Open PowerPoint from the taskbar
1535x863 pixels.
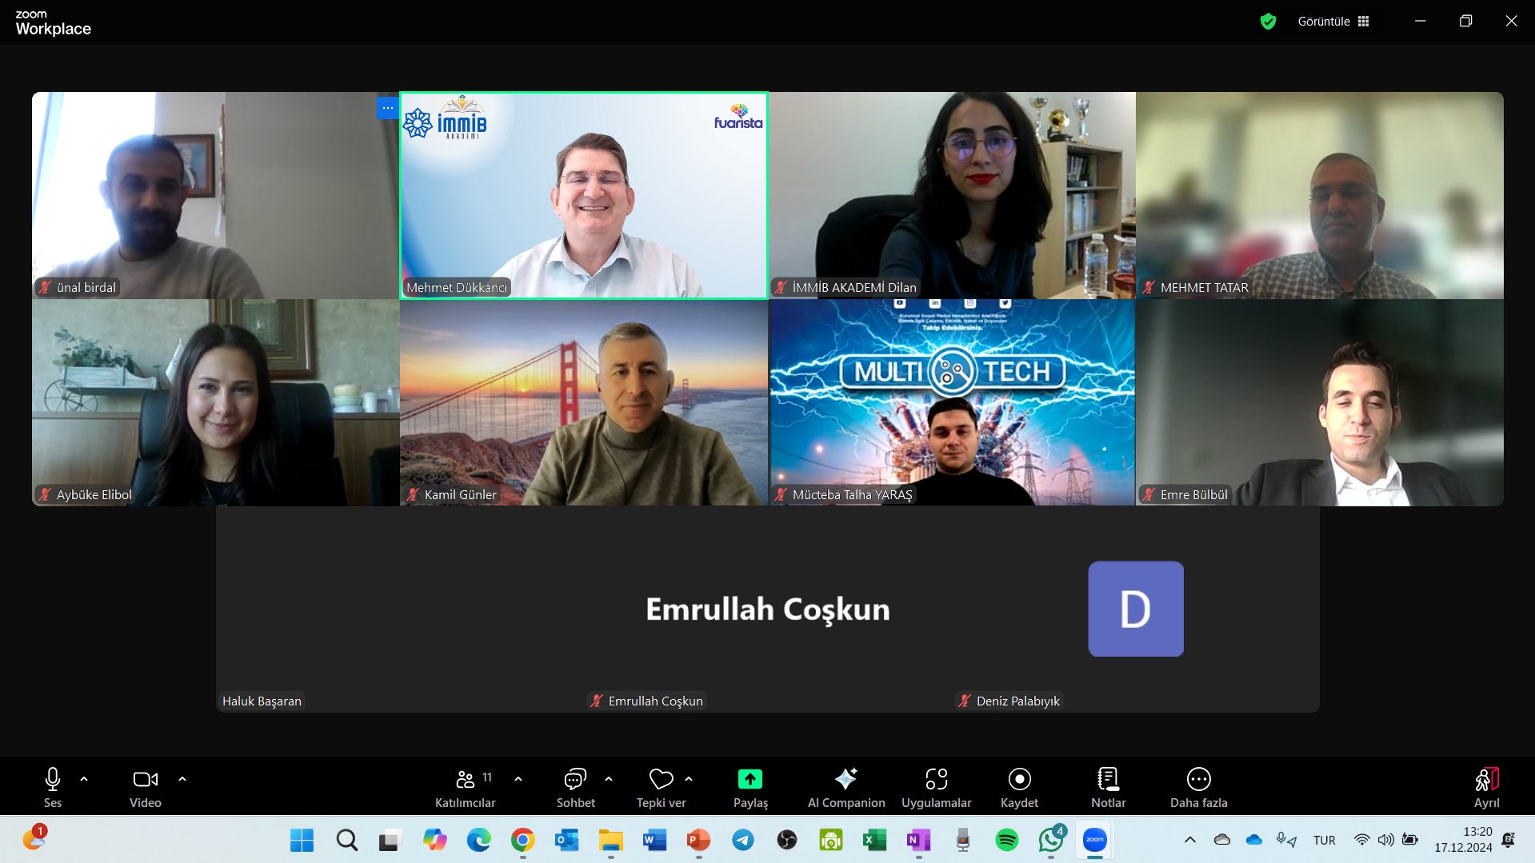pos(698,840)
